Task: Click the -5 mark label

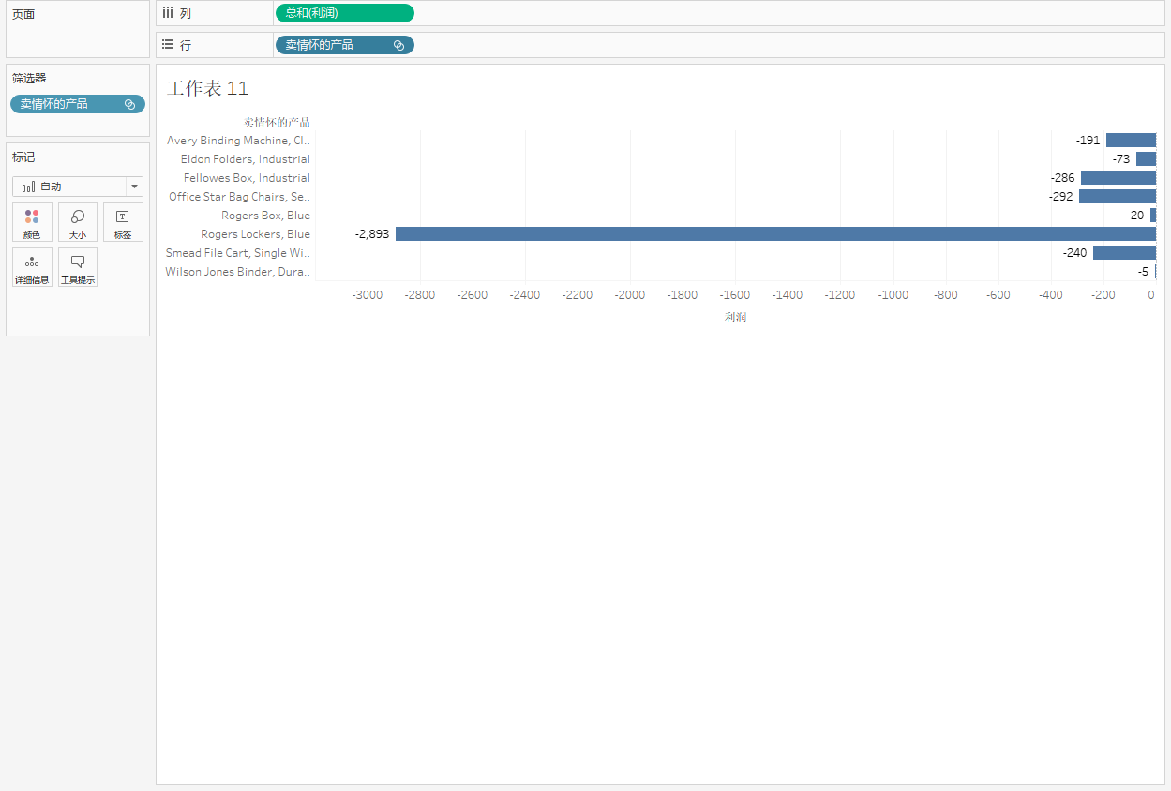Action: (x=1143, y=272)
